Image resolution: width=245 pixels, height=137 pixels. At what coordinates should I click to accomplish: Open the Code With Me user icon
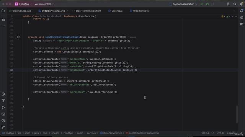228,4
